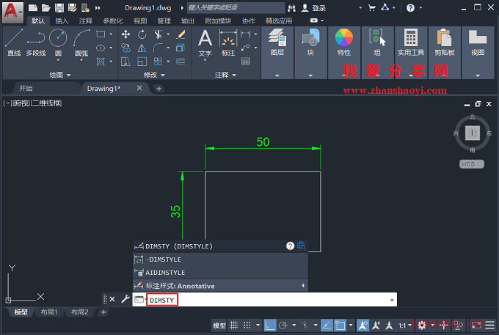Click the help icon in command suggestion
The height and width of the screenshot is (335, 499).
point(291,246)
